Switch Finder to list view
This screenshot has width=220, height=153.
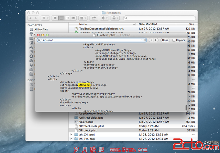[x=61, y=18]
